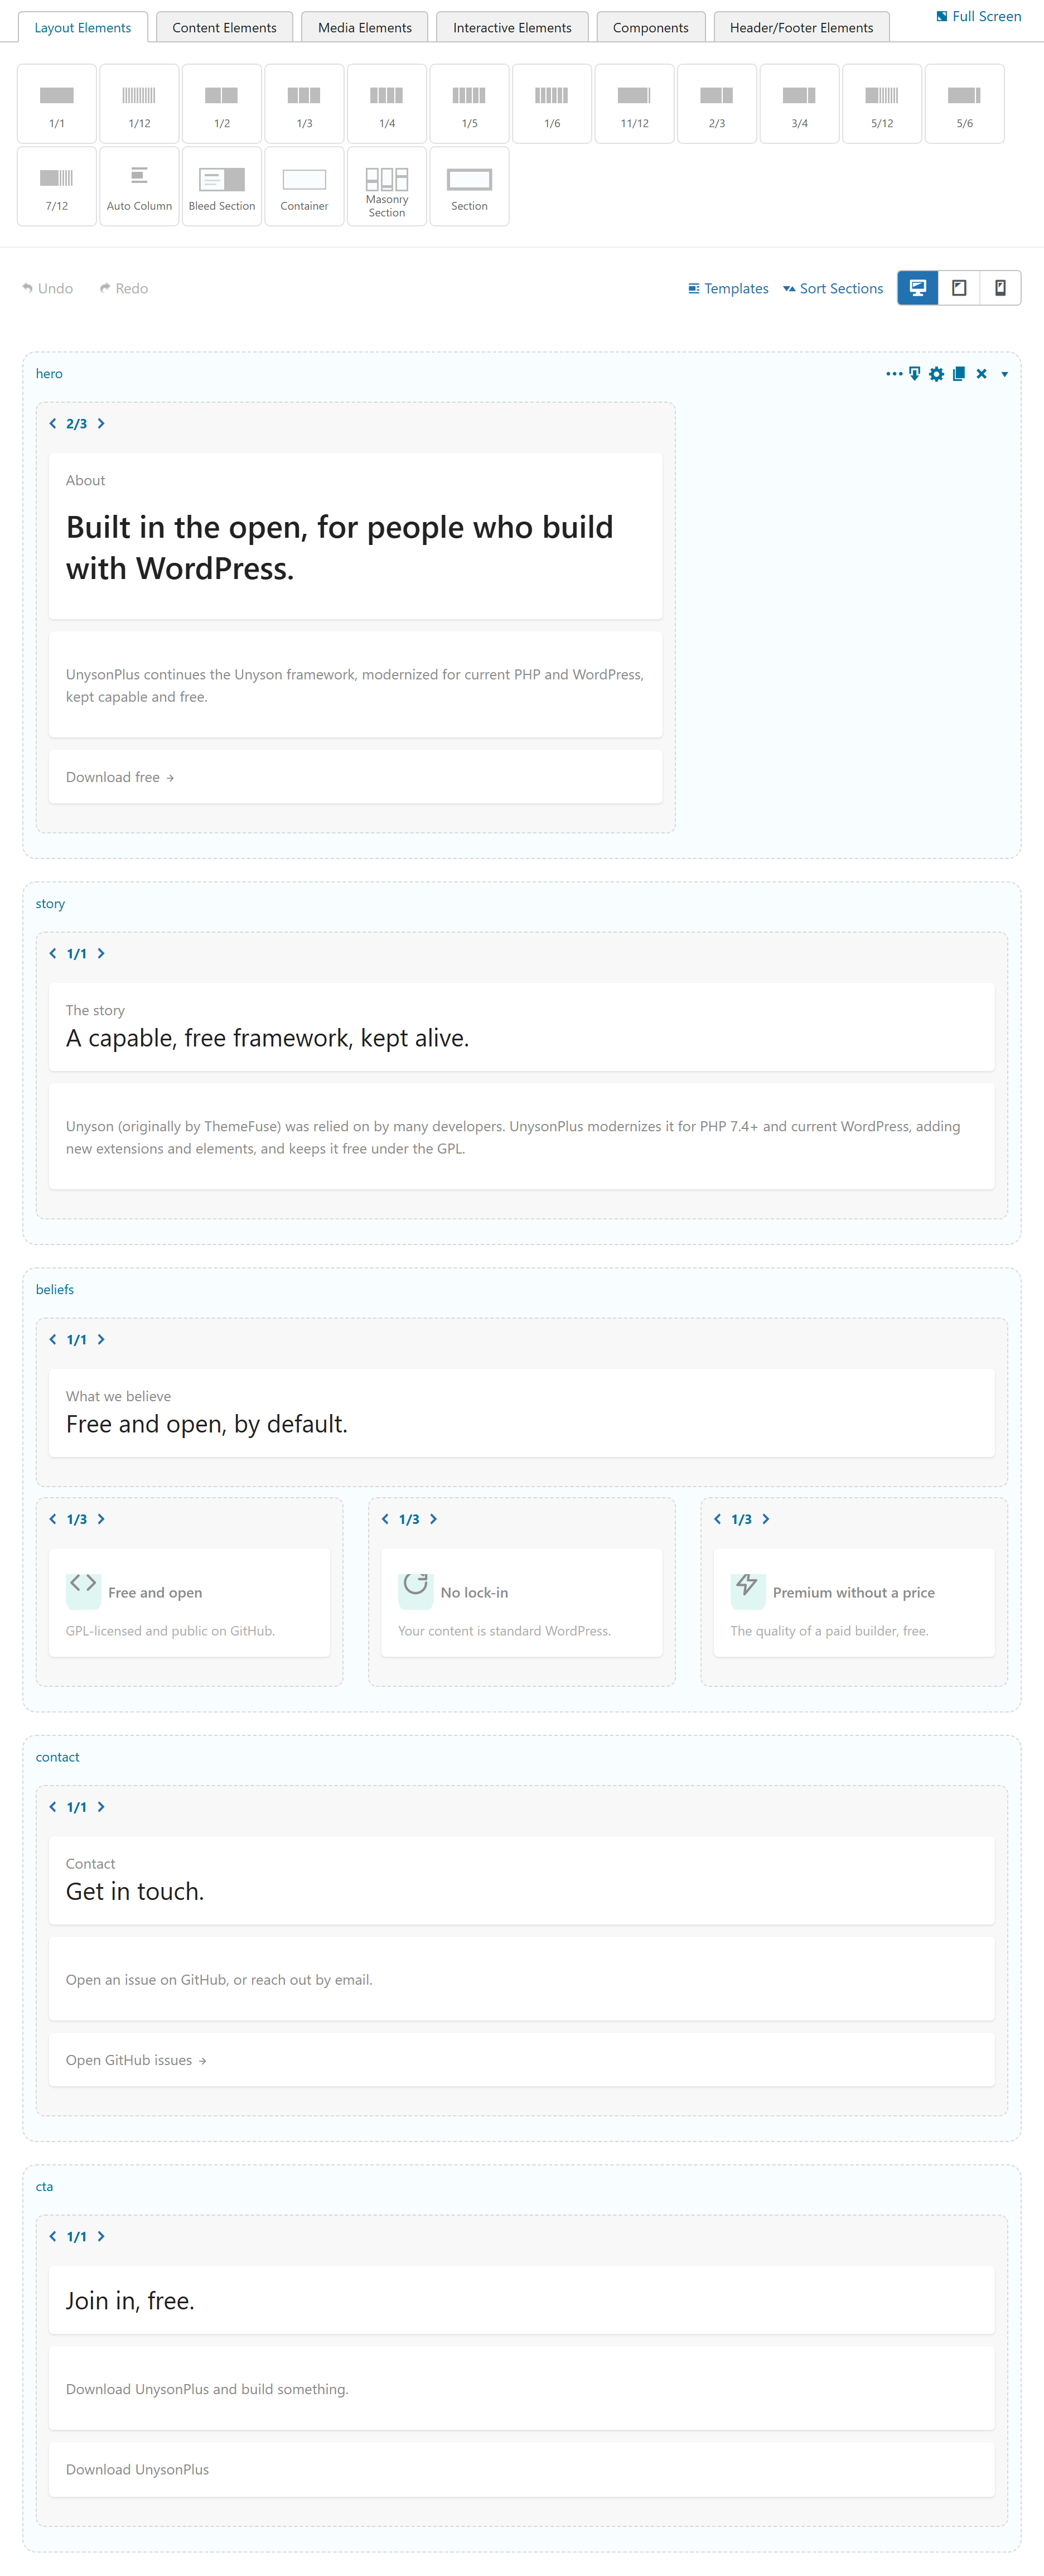Add a Bleed Section element

(222, 187)
